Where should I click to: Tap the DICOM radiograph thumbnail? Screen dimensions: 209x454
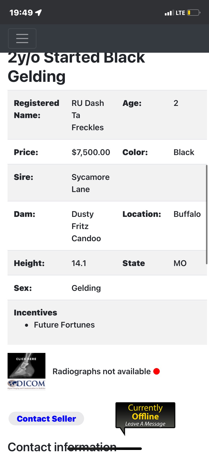pyautogui.click(x=27, y=371)
